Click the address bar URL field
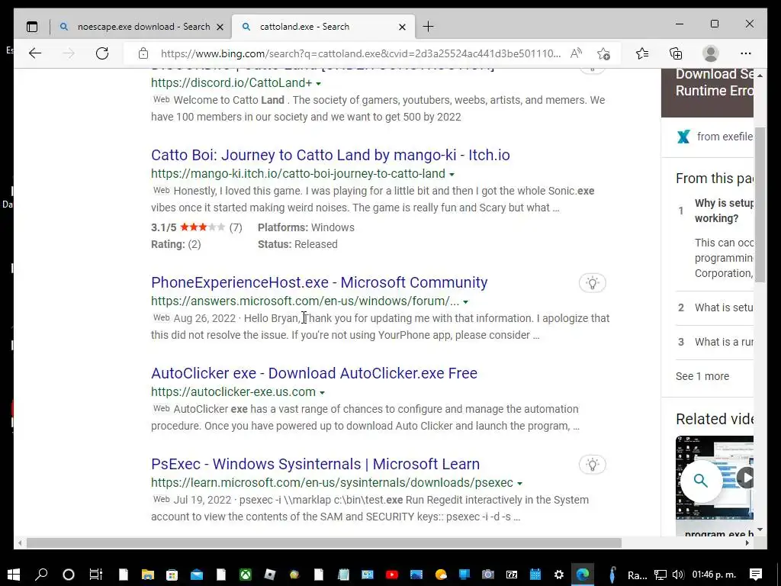 [x=361, y=53]
